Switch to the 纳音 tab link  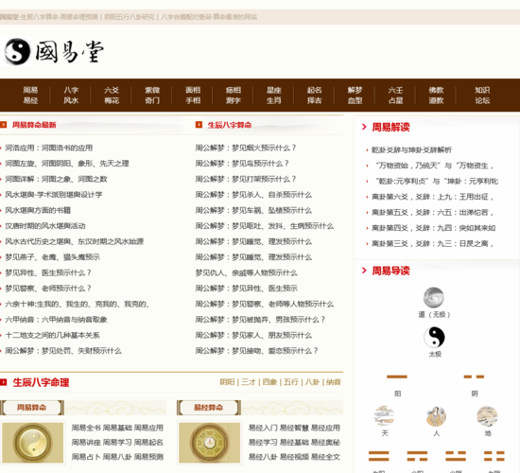334,382
